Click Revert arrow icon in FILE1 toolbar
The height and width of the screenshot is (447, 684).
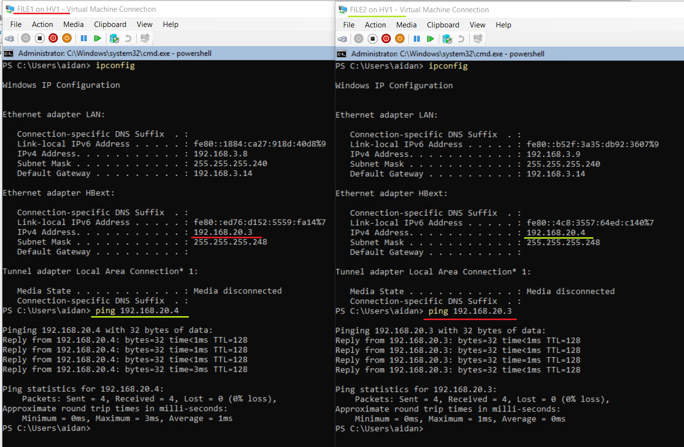[128, 38]
